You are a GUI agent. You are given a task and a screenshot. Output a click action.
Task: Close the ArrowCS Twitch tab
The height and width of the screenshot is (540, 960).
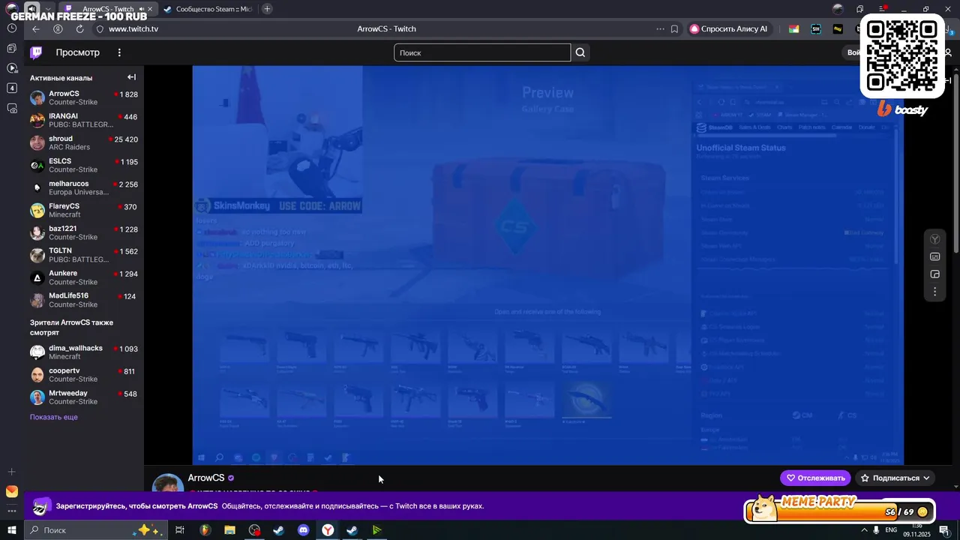coord(150,9)
